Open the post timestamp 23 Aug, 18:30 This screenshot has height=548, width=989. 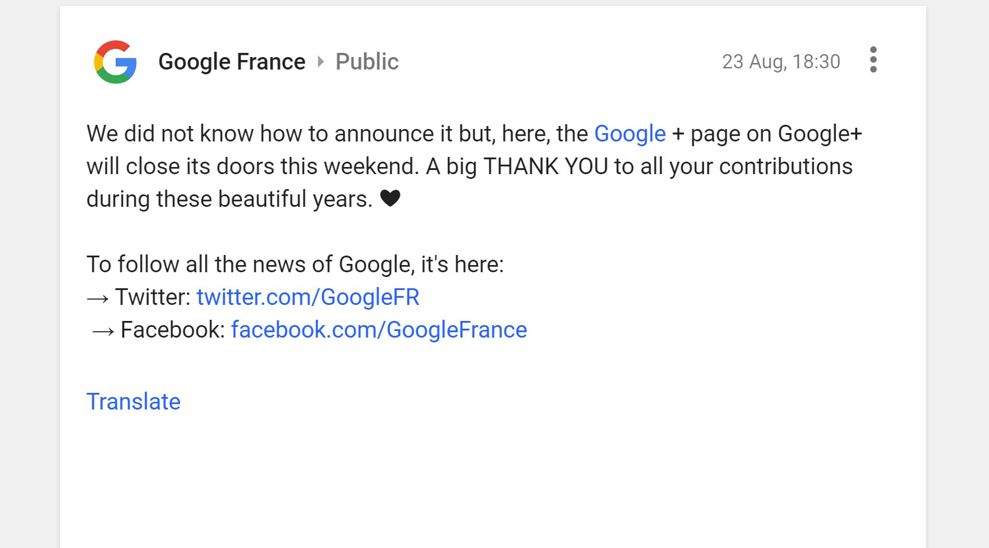click(x=781, y=62)
